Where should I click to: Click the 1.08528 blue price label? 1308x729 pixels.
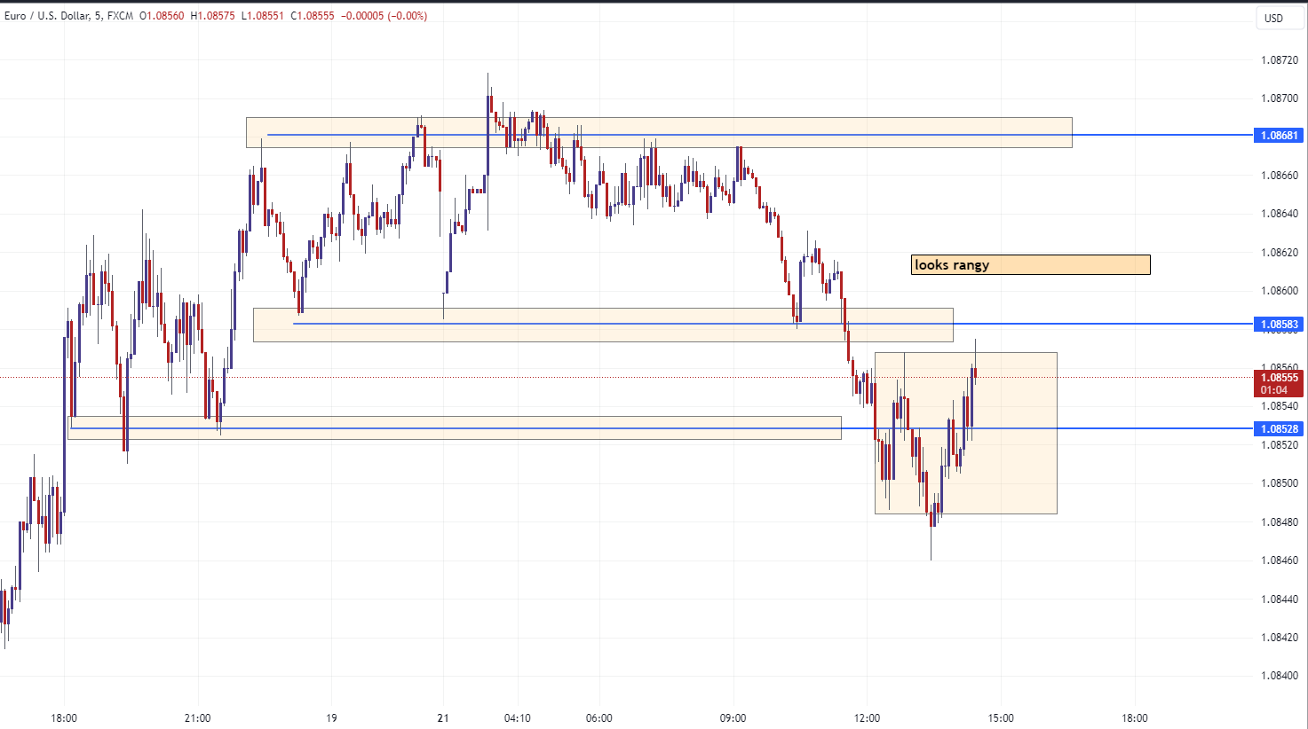click(1279, 429)
